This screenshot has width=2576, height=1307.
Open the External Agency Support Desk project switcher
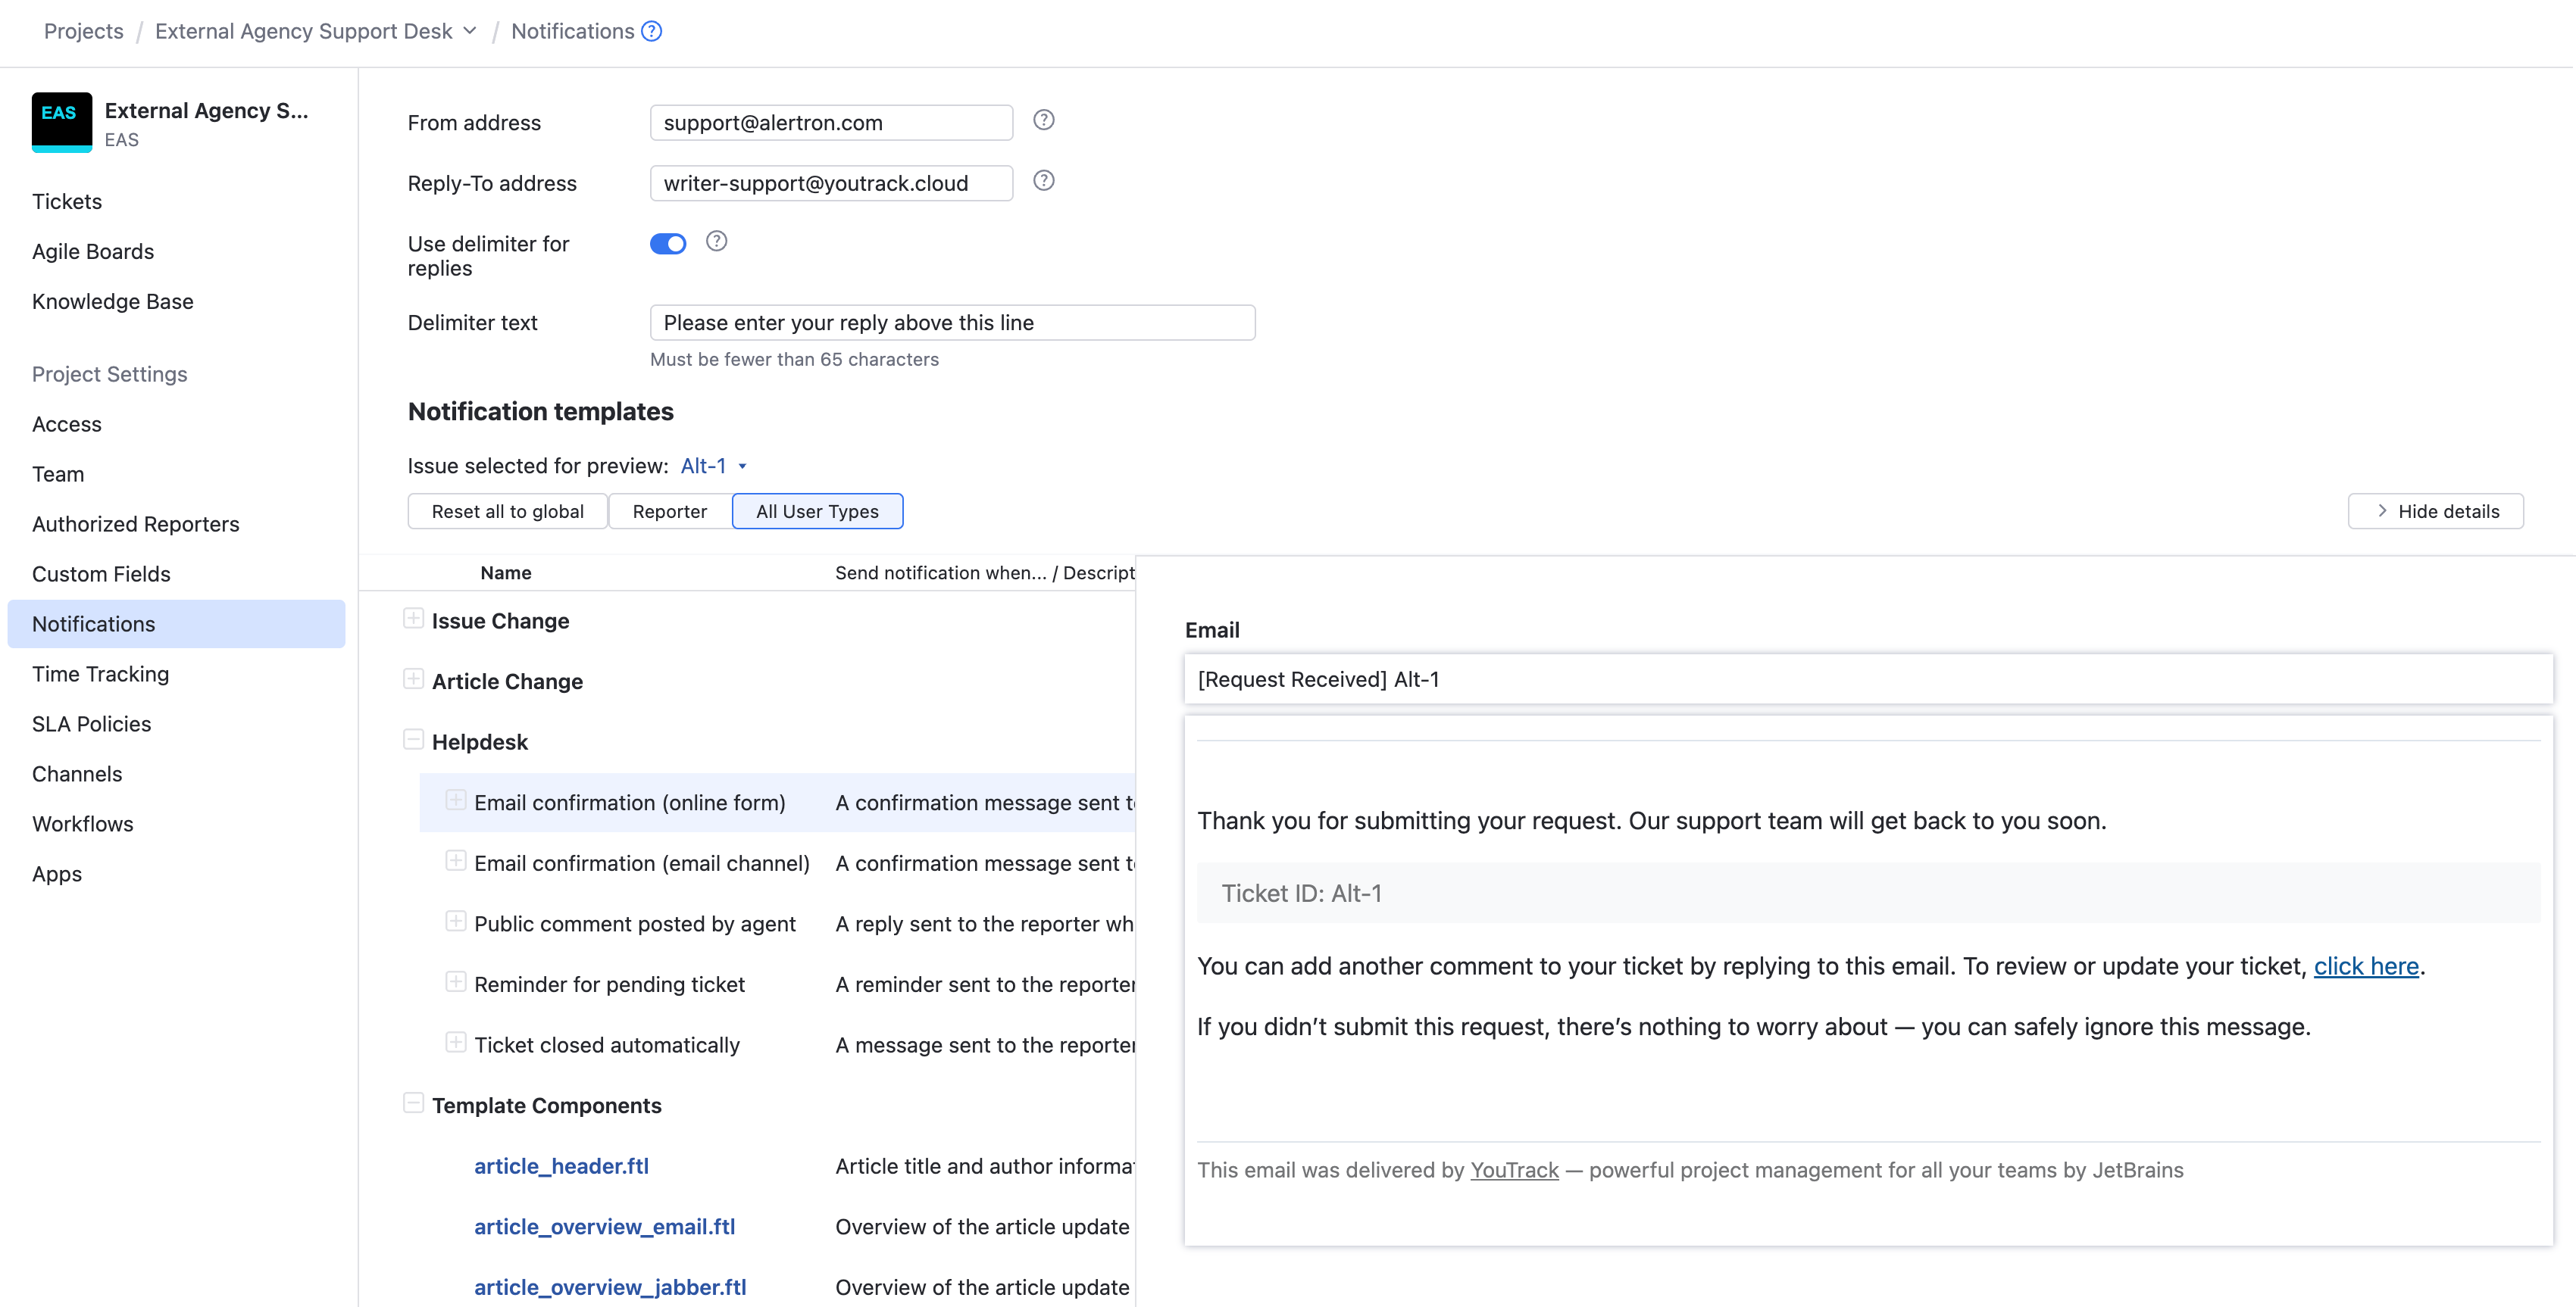470,31
